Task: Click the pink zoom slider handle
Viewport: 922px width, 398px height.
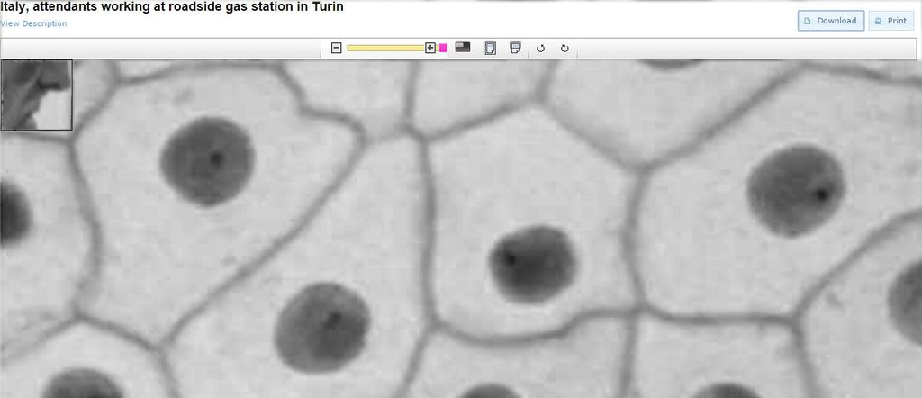Action: click(x=443, y=49)
